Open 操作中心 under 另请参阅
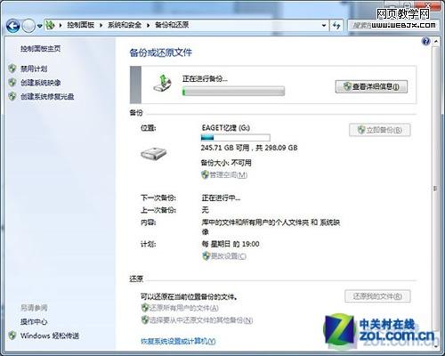 click(x=34, y=321)
